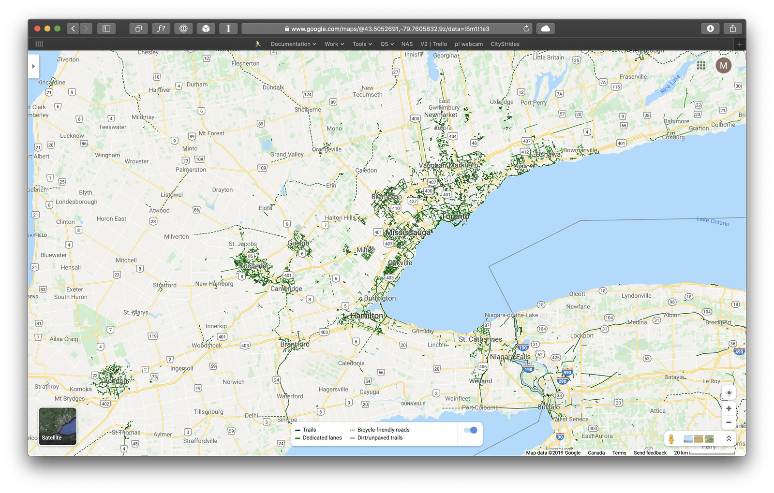Open the Work menu in the bookmarks bar
This screenshot has height=493, width=774.
(333, 44)
